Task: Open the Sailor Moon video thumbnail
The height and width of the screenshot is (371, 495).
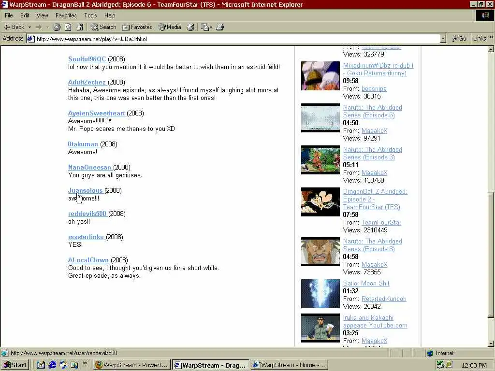Action: tap(320, 293)
